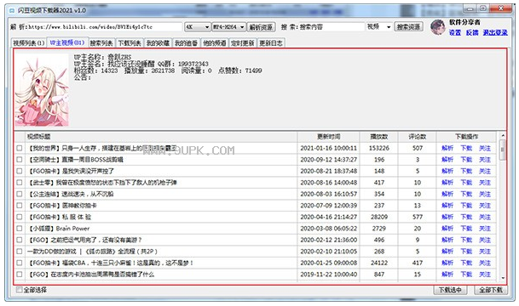519x306 pixels.
Task: Check the 【武士零】 video row checkbox
Action: click(x=20, y=183)
